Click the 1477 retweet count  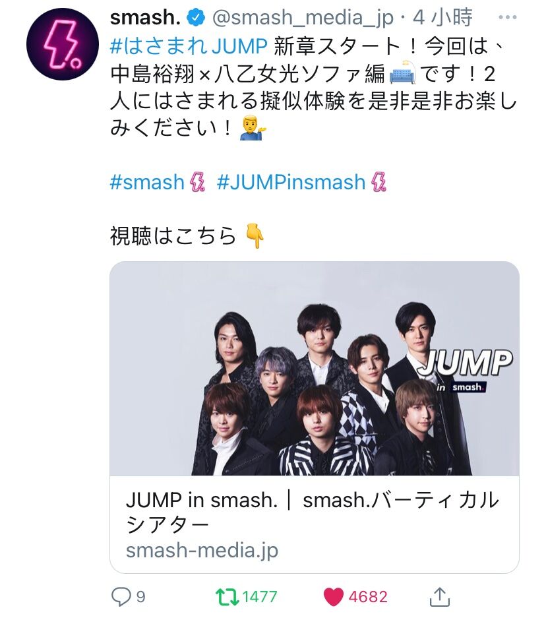tap(259, 597)
